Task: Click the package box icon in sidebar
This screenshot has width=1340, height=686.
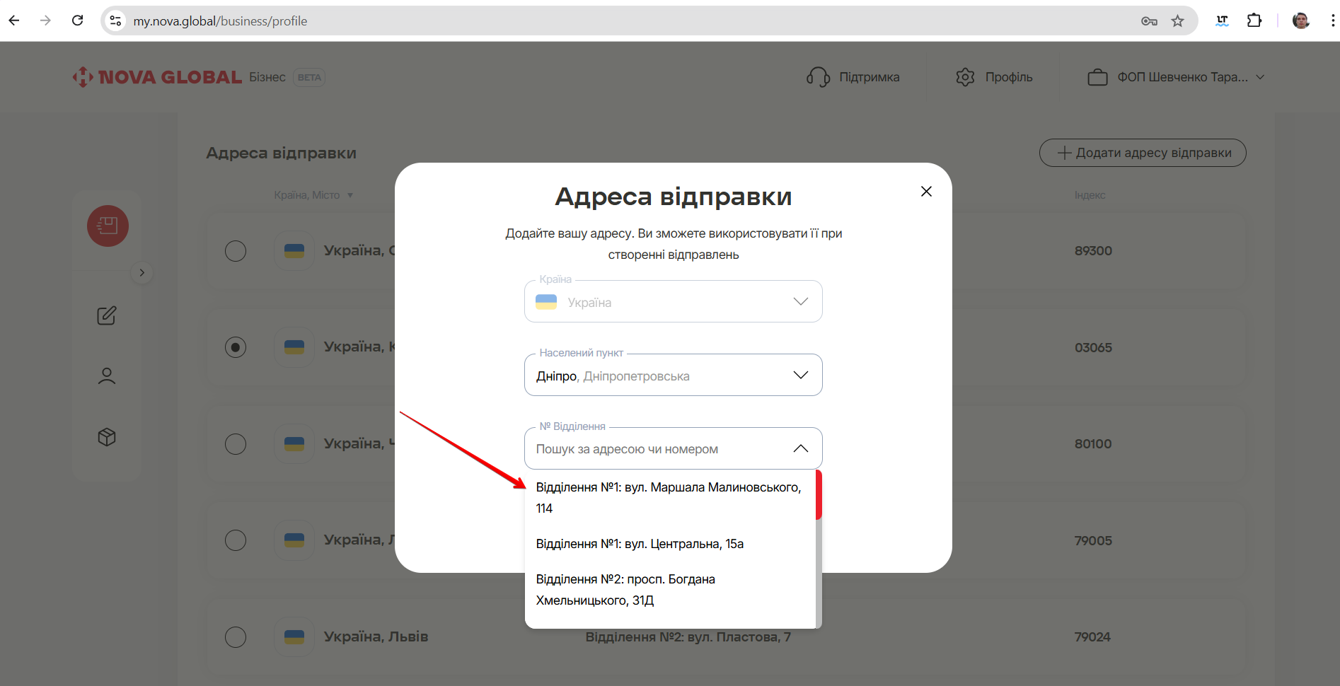Action: pyautogui.click(x=107, y=437)
